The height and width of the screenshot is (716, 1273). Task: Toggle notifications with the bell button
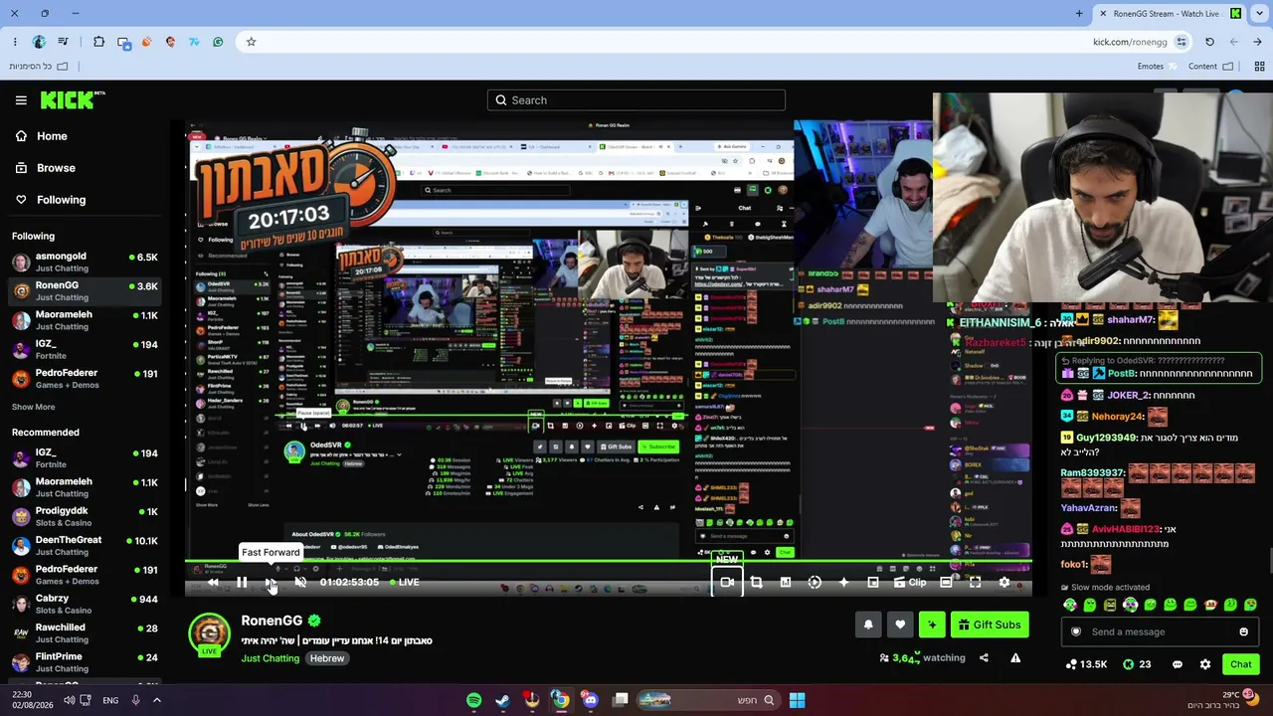pos(868,625)
